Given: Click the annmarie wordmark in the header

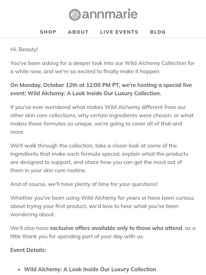Looking at the screenshot, I should click(110, 14).
